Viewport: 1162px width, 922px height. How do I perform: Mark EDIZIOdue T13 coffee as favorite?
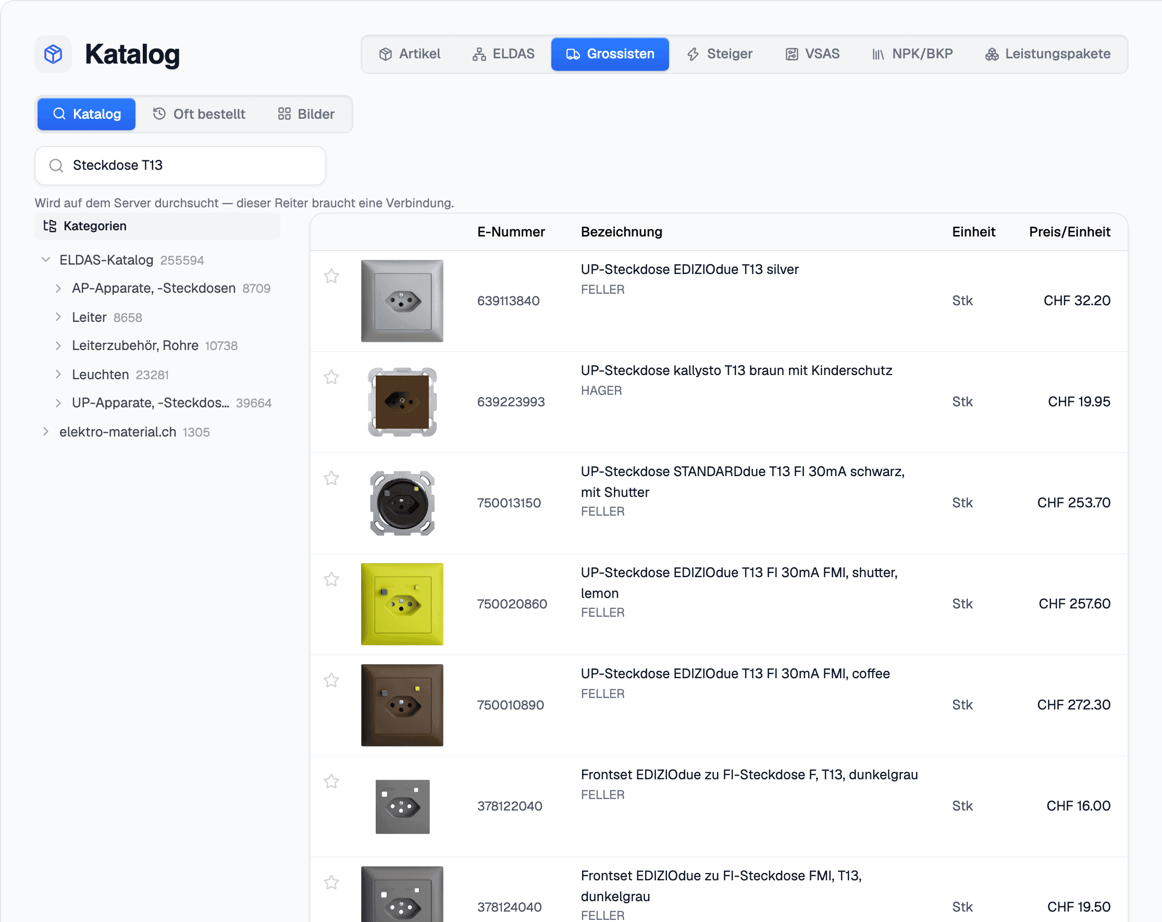331,680
